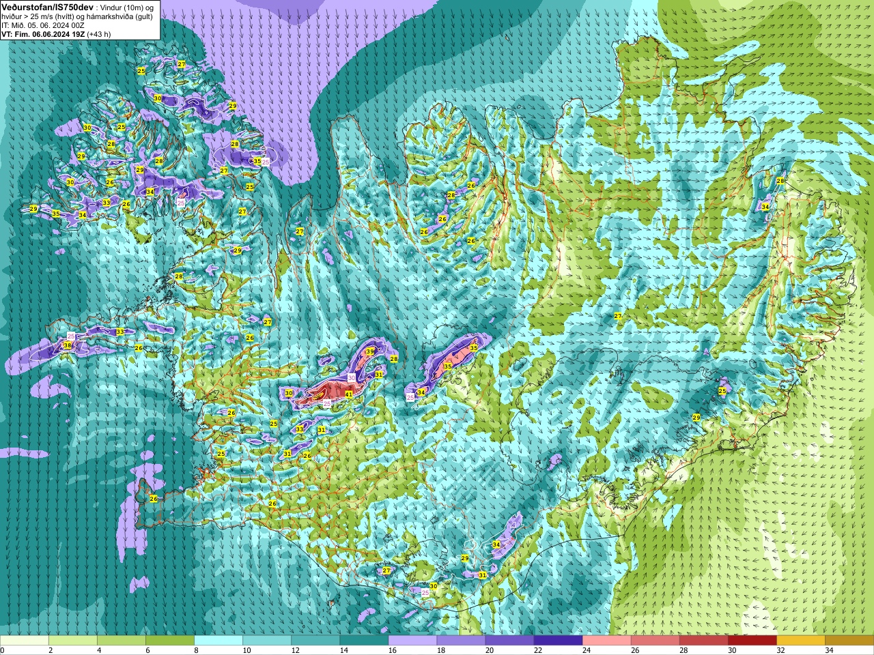Pick the light lavender 16–18 legend swatch

click(x=412, y=641)
